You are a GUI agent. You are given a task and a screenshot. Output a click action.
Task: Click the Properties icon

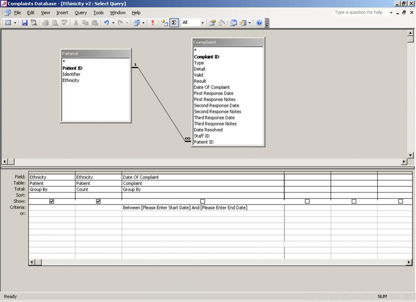tap(212, 23)
